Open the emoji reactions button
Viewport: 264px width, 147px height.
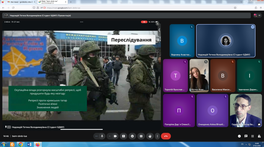(x=132, y=136)
